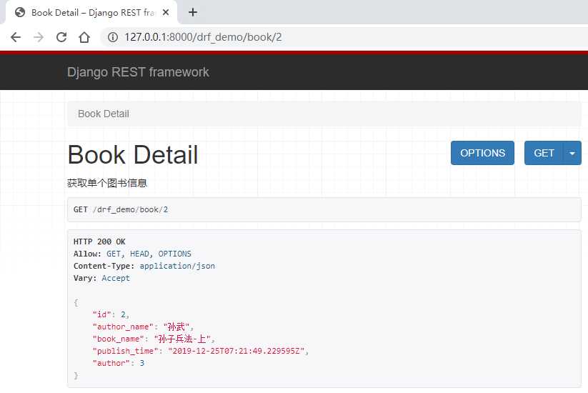Open a new tab with the plus icon
The image size is (588, 393).
193,12
